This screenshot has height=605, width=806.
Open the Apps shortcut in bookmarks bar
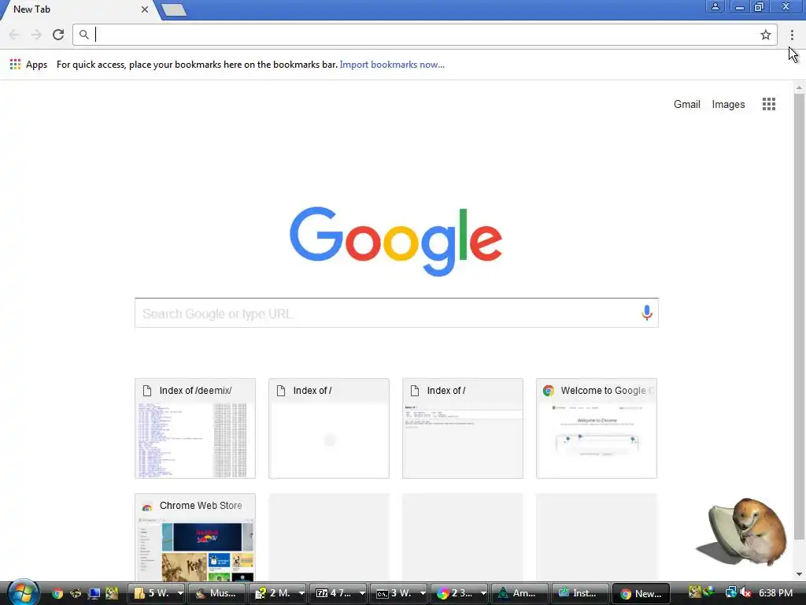[29, 65]
